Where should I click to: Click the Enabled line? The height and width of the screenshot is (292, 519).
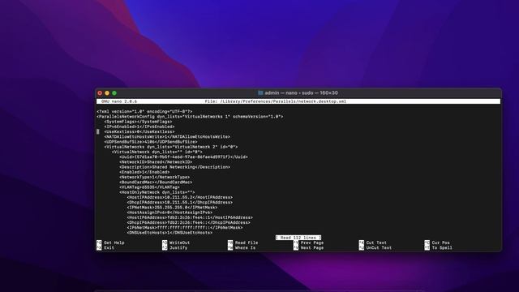point(144,172)
